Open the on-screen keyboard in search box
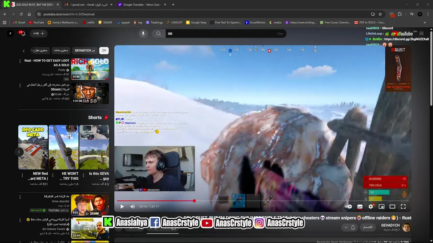The height and width of the screenshot is (243, 433). 170,34
